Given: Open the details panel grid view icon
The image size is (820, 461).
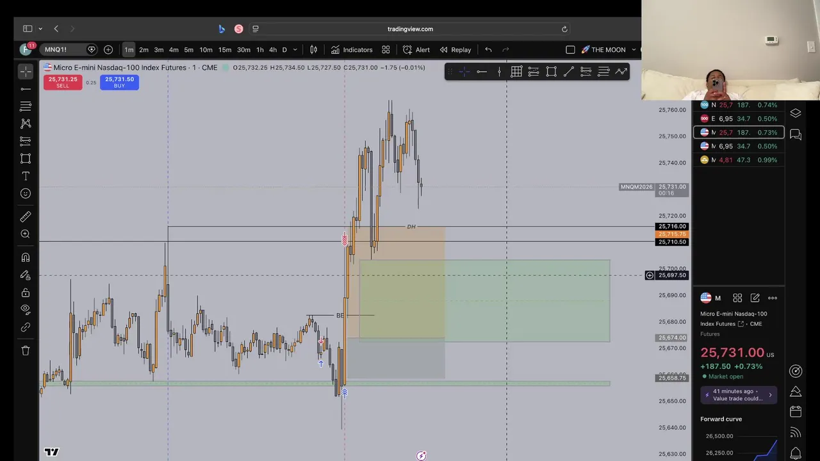Looking at the screenshot, I should (x=737, y=298).
